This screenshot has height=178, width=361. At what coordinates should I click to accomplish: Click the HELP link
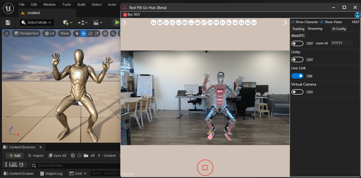355,22
